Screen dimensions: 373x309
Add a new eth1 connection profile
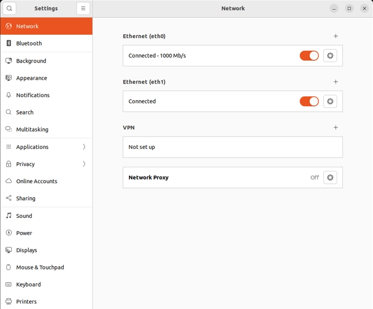pyautogui.click(x=336, y=82)
